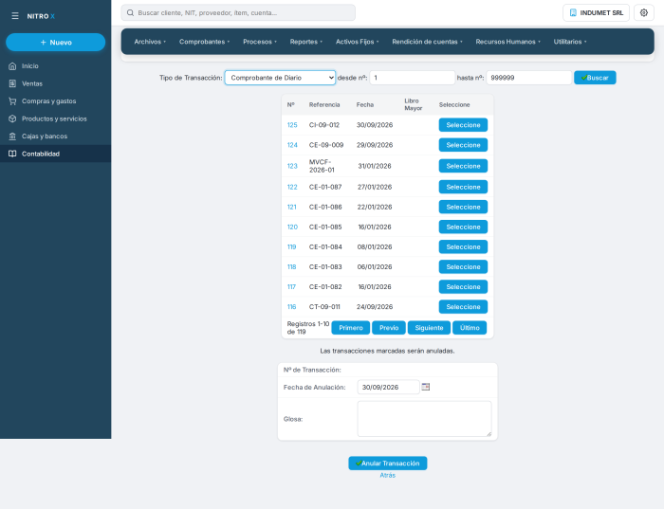This screenshot has height=509, width=664.
Task: Click the INDUMET SRL company button
Action: [596, 12]
